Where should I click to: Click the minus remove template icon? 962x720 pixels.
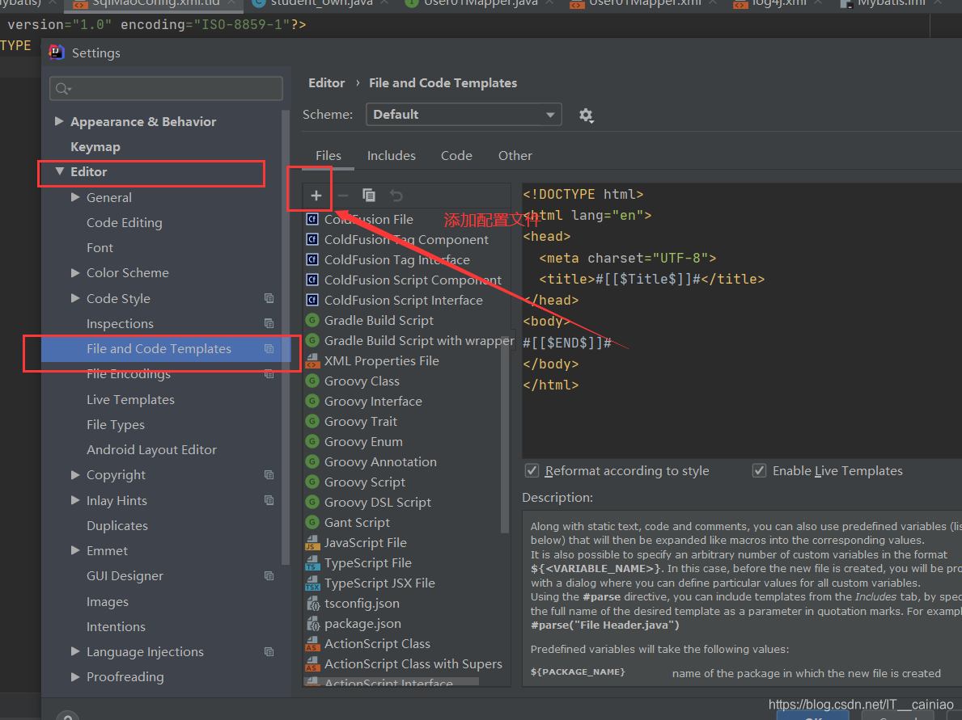tap(343, 196)
